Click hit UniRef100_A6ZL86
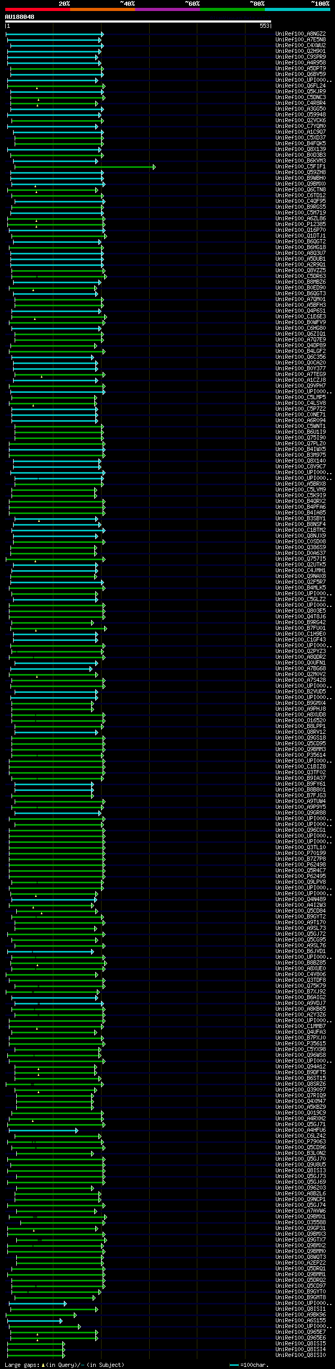 coord(300,218)
